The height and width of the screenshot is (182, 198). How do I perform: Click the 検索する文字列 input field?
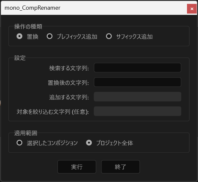click(137, 68)
